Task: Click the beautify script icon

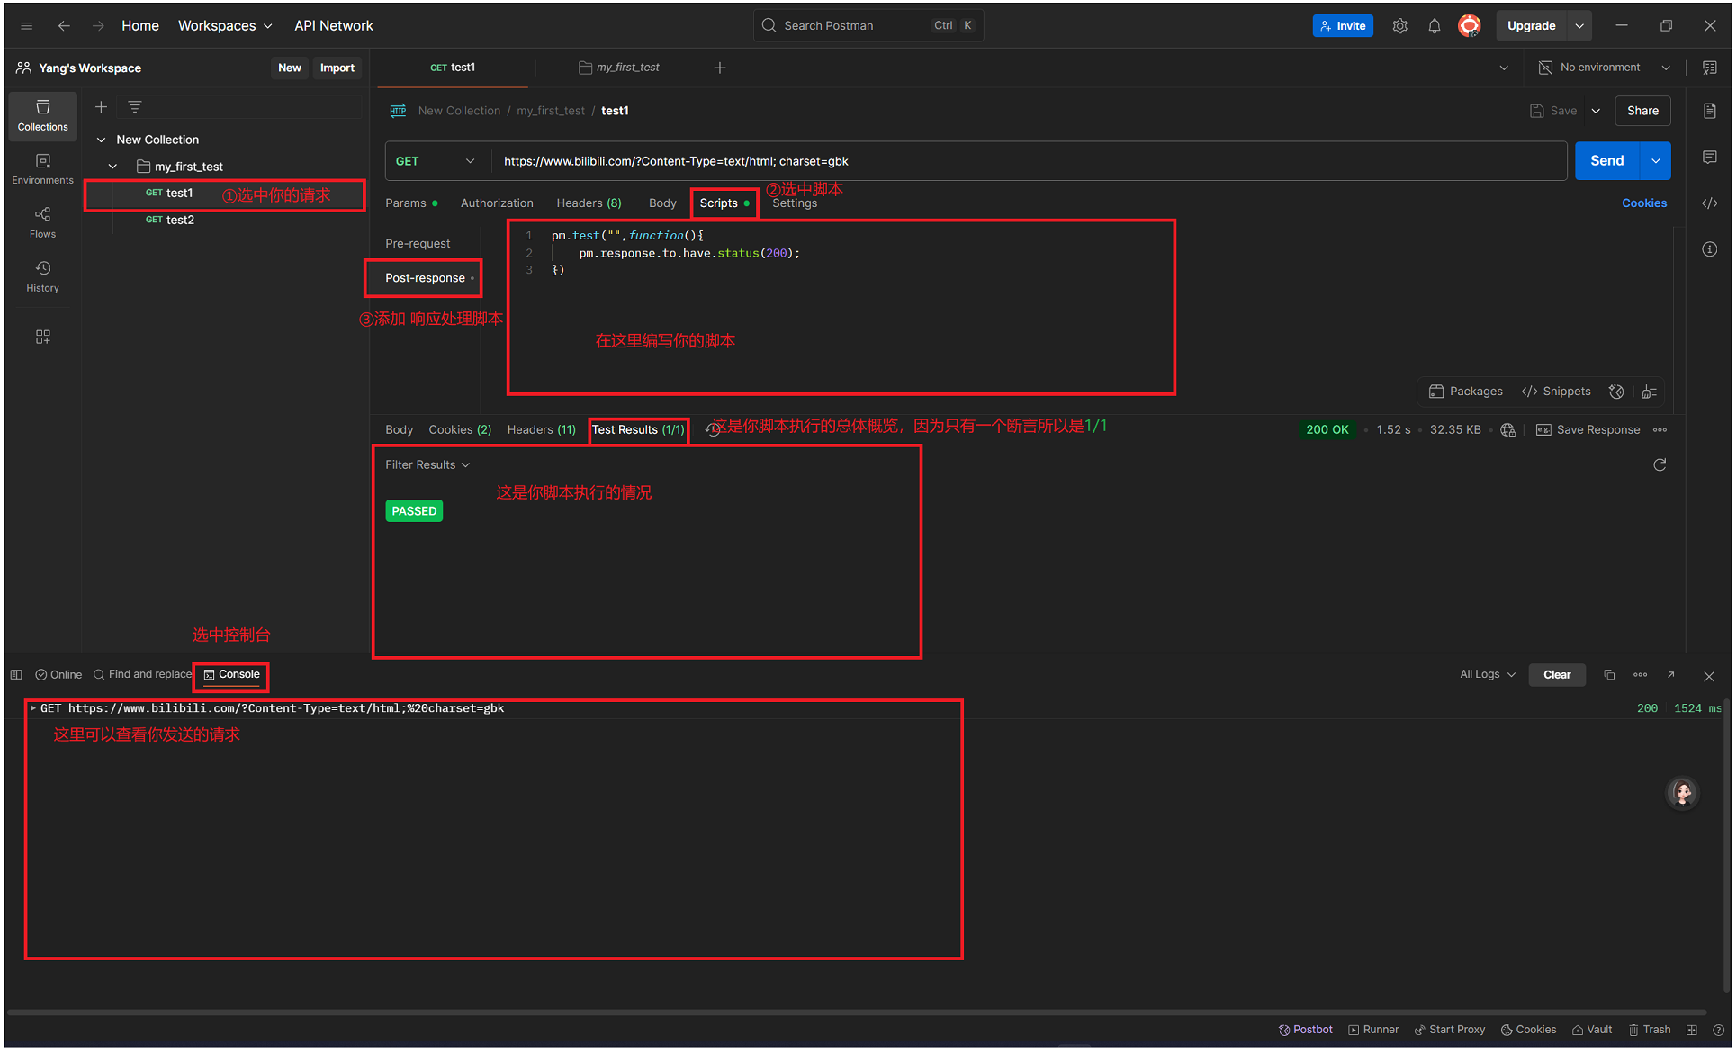Action: click(1650, 392)
